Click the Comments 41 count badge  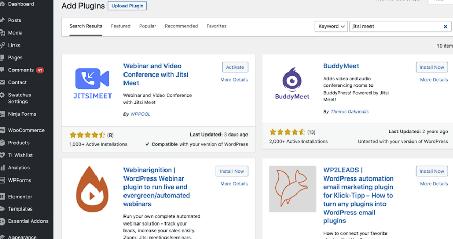[x=40, y=70]
